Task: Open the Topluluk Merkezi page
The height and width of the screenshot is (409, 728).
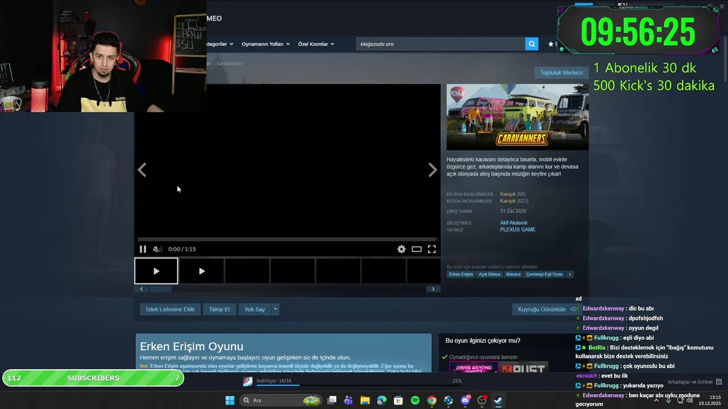Action: 561,73
